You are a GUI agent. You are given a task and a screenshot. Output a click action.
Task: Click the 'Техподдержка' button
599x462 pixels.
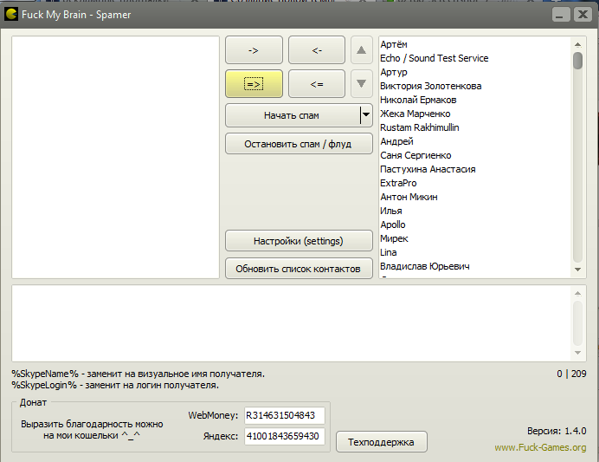tap(381, 442)
